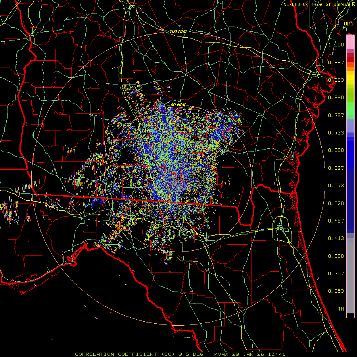Select the "0.947" legend value
357x357 pixels.
click(336, 62)
